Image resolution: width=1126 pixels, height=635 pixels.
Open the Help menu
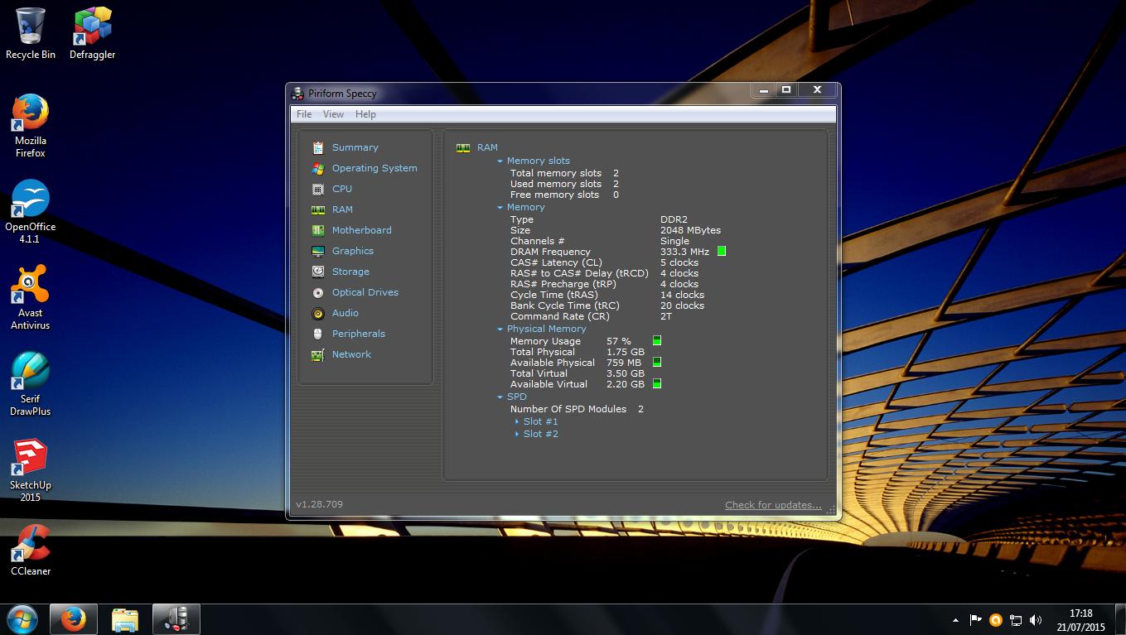[x=365, y=114]
